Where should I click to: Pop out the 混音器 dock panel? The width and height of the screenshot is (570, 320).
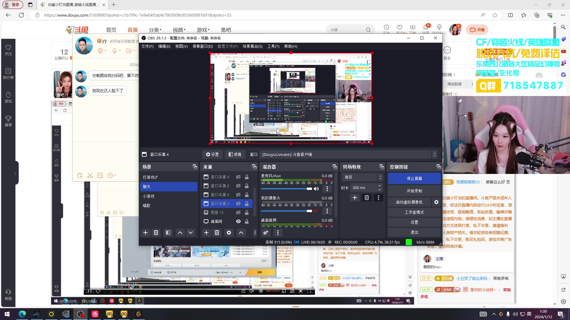[x=335, y=167]
